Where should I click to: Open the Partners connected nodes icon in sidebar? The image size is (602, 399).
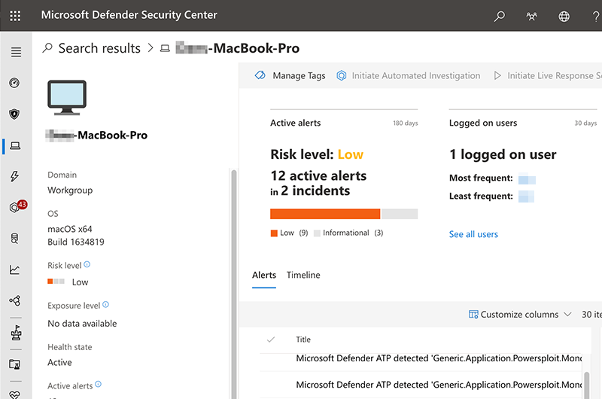(x=14, y=300)
